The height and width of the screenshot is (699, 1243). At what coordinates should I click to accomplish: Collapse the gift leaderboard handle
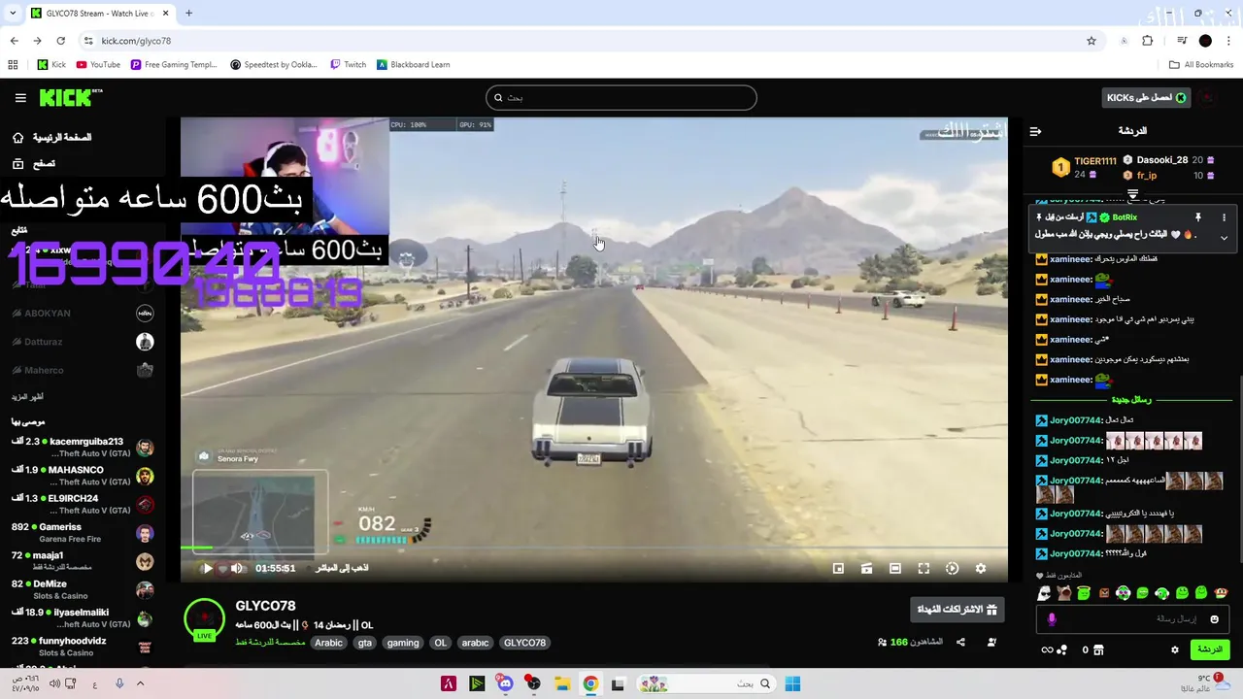point(1132,195)
